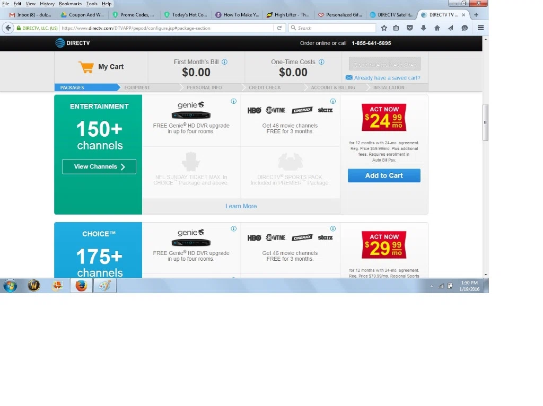Show info for First Month's Bill
The image size is (543, 406).
(224, 62)
